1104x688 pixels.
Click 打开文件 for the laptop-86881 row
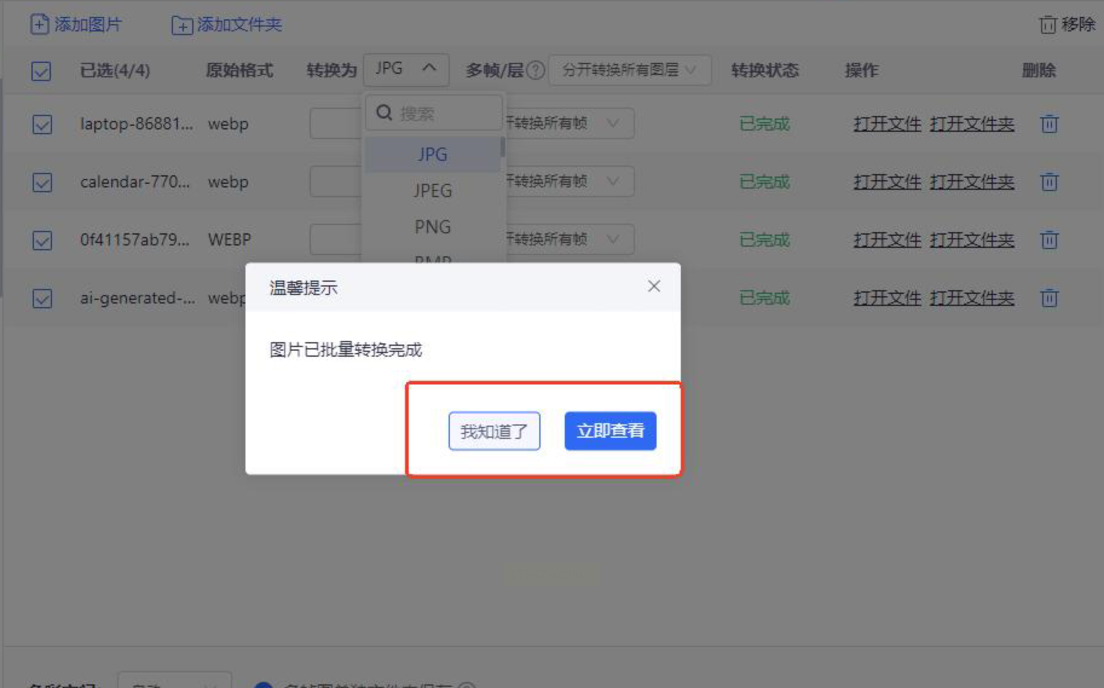point(887,124)
